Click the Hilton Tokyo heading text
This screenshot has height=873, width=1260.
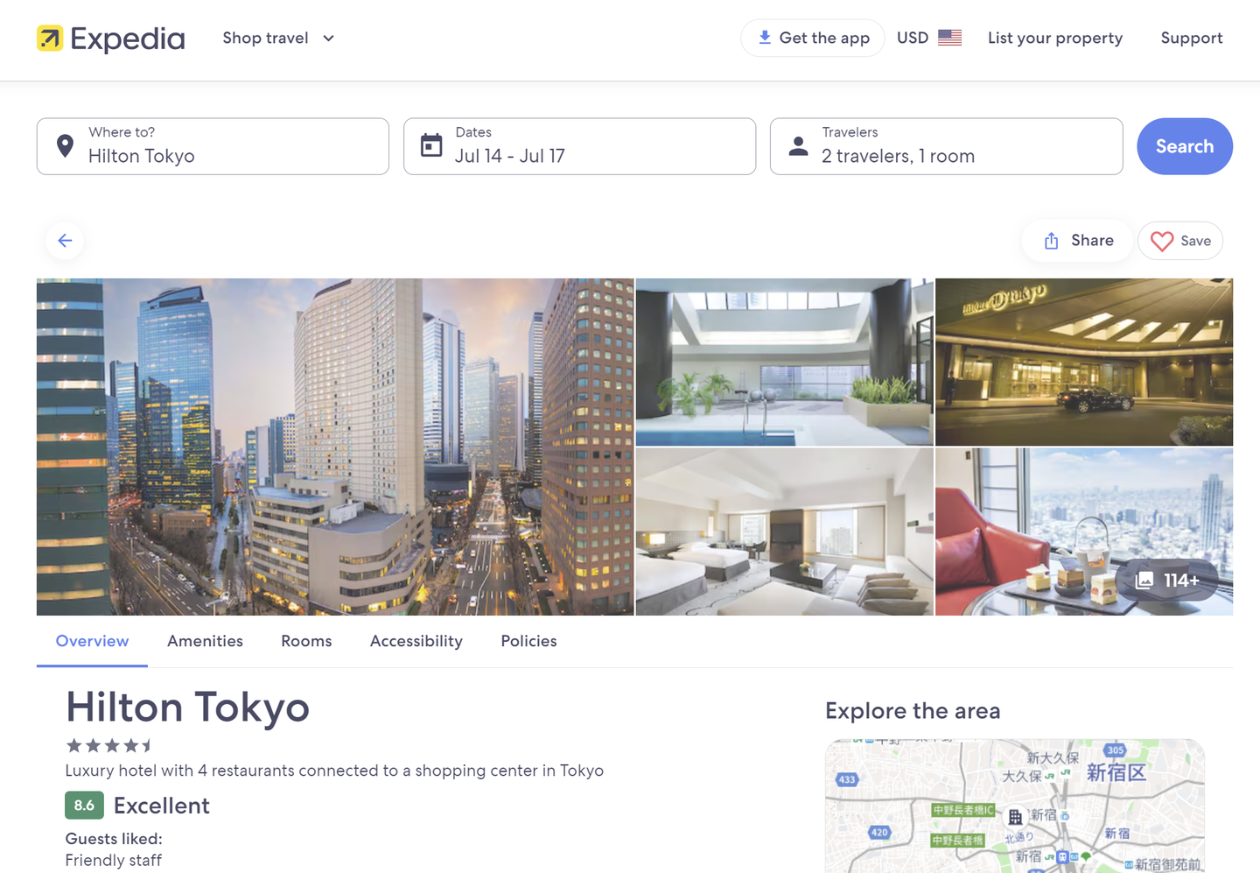tap(187, 708)
